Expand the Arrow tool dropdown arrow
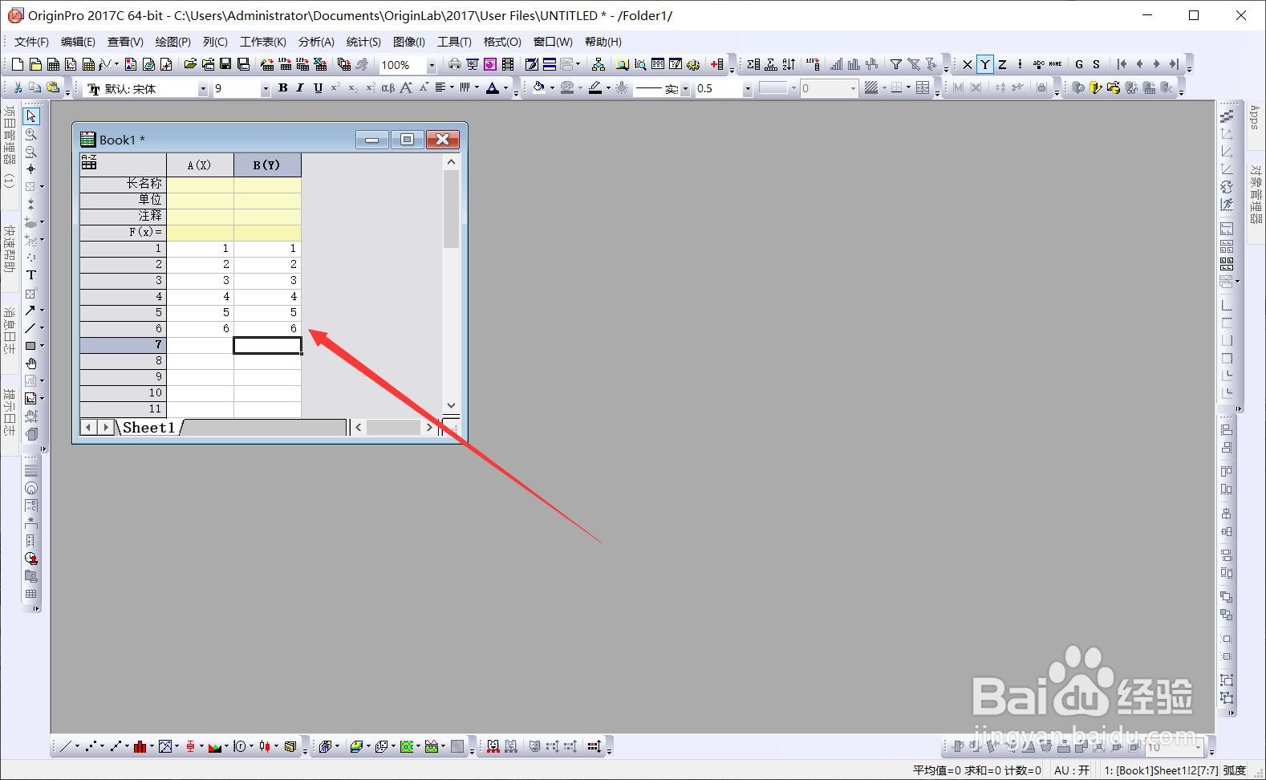This screenshot has width=1266, height=780. [42, 311]
